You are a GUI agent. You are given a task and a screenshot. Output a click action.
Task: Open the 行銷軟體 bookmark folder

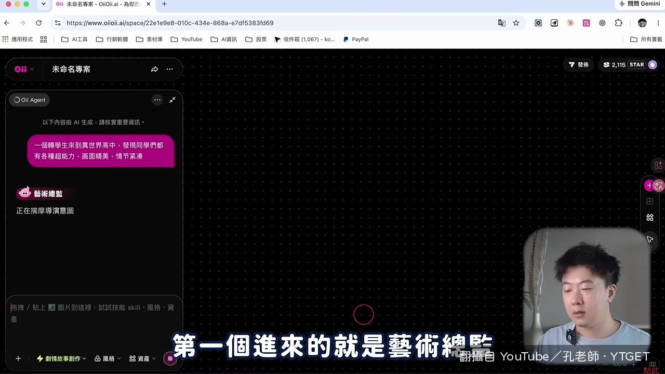tap(112, 39)
